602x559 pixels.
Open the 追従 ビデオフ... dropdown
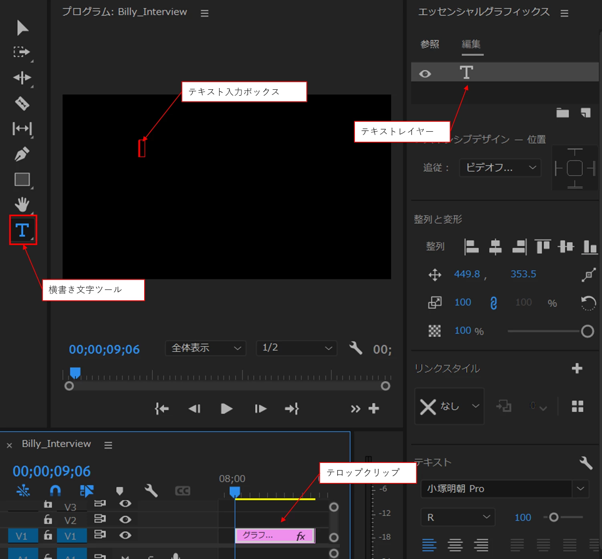tap(500, 167)
